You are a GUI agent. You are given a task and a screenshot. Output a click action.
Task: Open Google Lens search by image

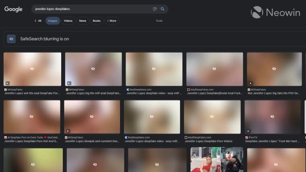click(x=155, y=9)
